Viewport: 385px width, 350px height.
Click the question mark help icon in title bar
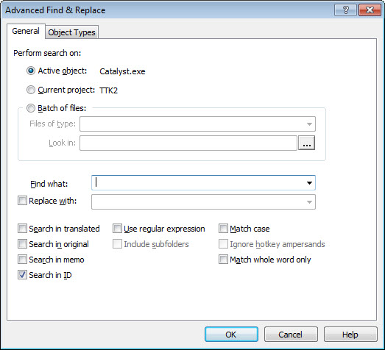coord(345,10)
